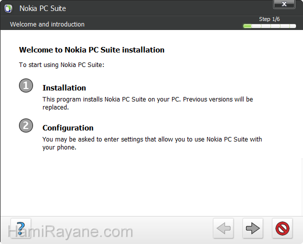Click the Installation description paragraph

tap(147, 103)
